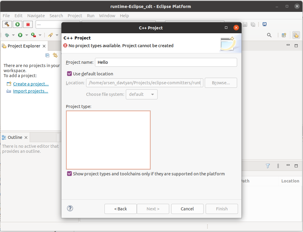Screen dimensions: 303x232
Task: Click the Save All icon in toolbar
Action: [x=253, y=24]
